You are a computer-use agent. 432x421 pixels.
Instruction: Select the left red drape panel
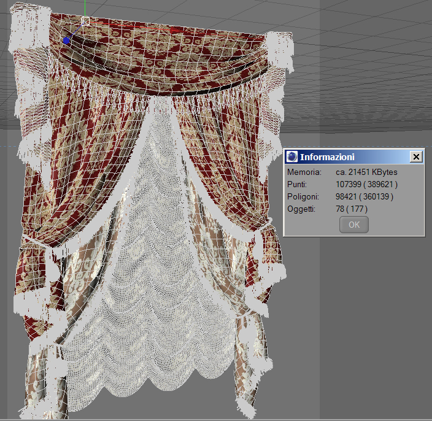point(83,165)
